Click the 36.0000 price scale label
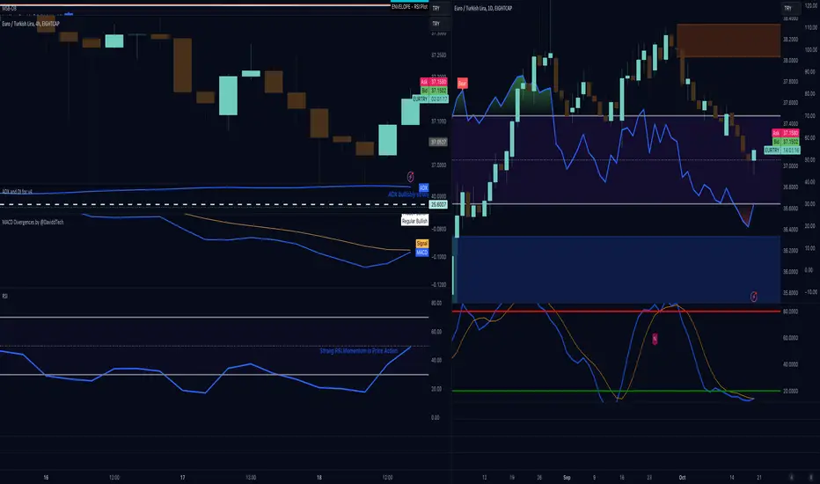The image size is (820, 484). [790, 272]
